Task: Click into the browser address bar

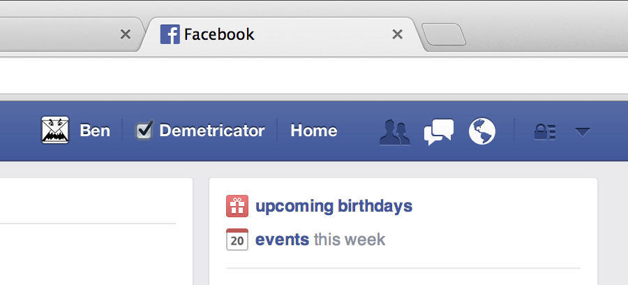Action: (x=314, y=75)
